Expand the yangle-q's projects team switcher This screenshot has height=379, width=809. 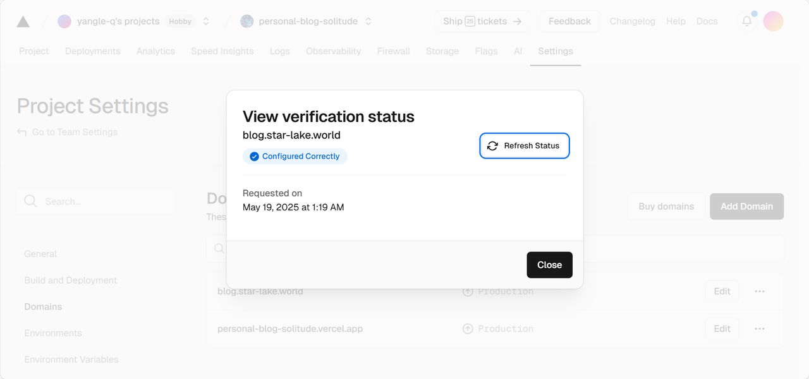206,21
